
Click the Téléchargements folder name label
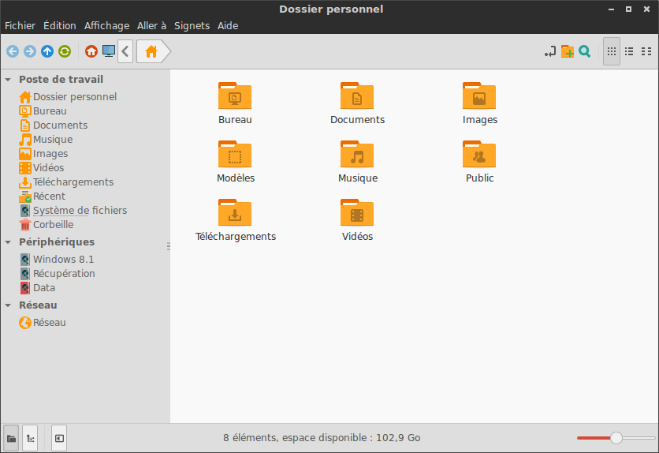[x=236, y=237]
